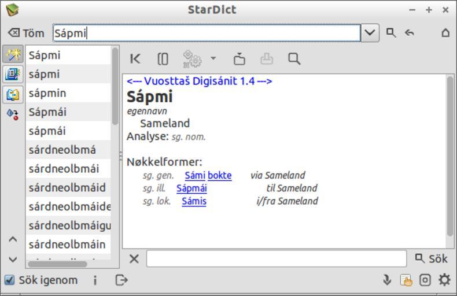Click the down chevron below sidebar
Viewport: 457px width, 296px height.
[x=13, y=260]
